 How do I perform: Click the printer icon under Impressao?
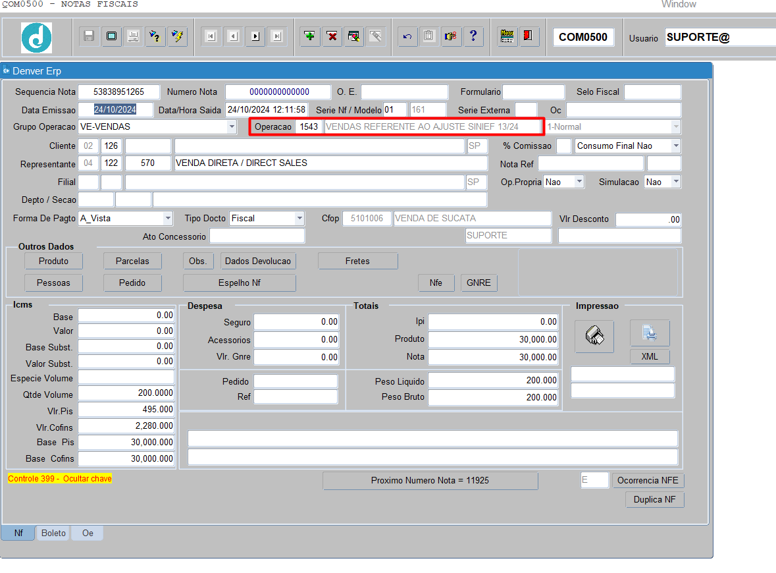[594, 337]
